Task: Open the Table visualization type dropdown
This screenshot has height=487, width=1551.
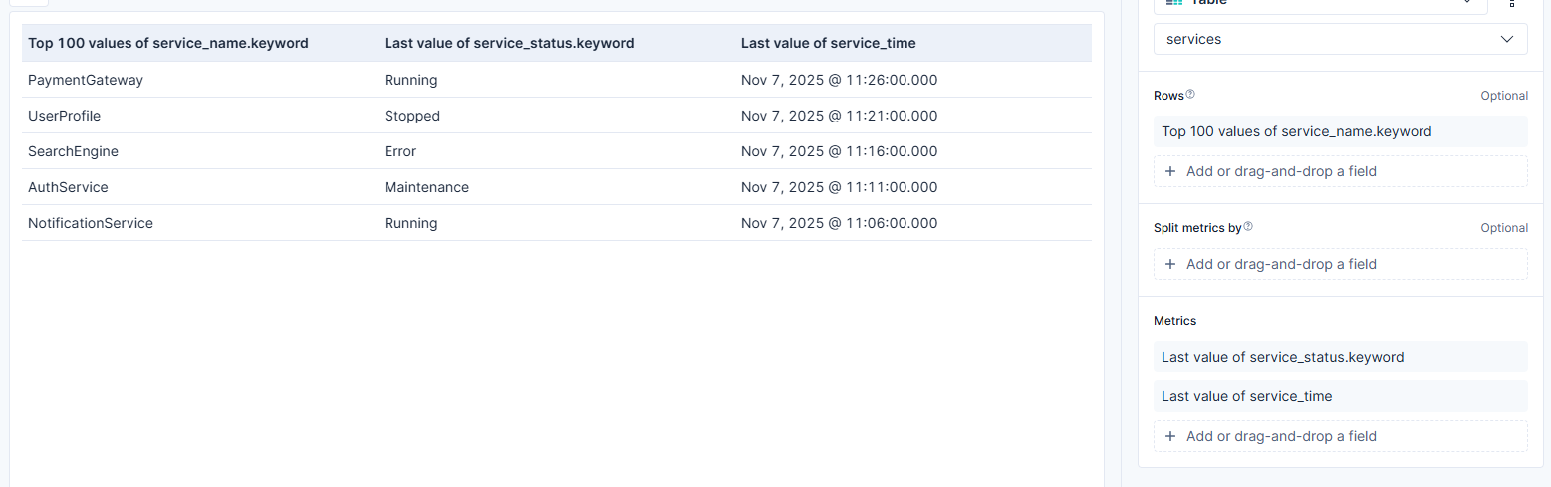Action: (1320, 5)
